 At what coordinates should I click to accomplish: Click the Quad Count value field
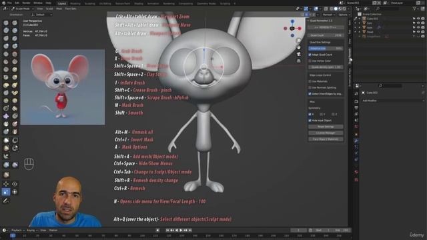(326, 35)
